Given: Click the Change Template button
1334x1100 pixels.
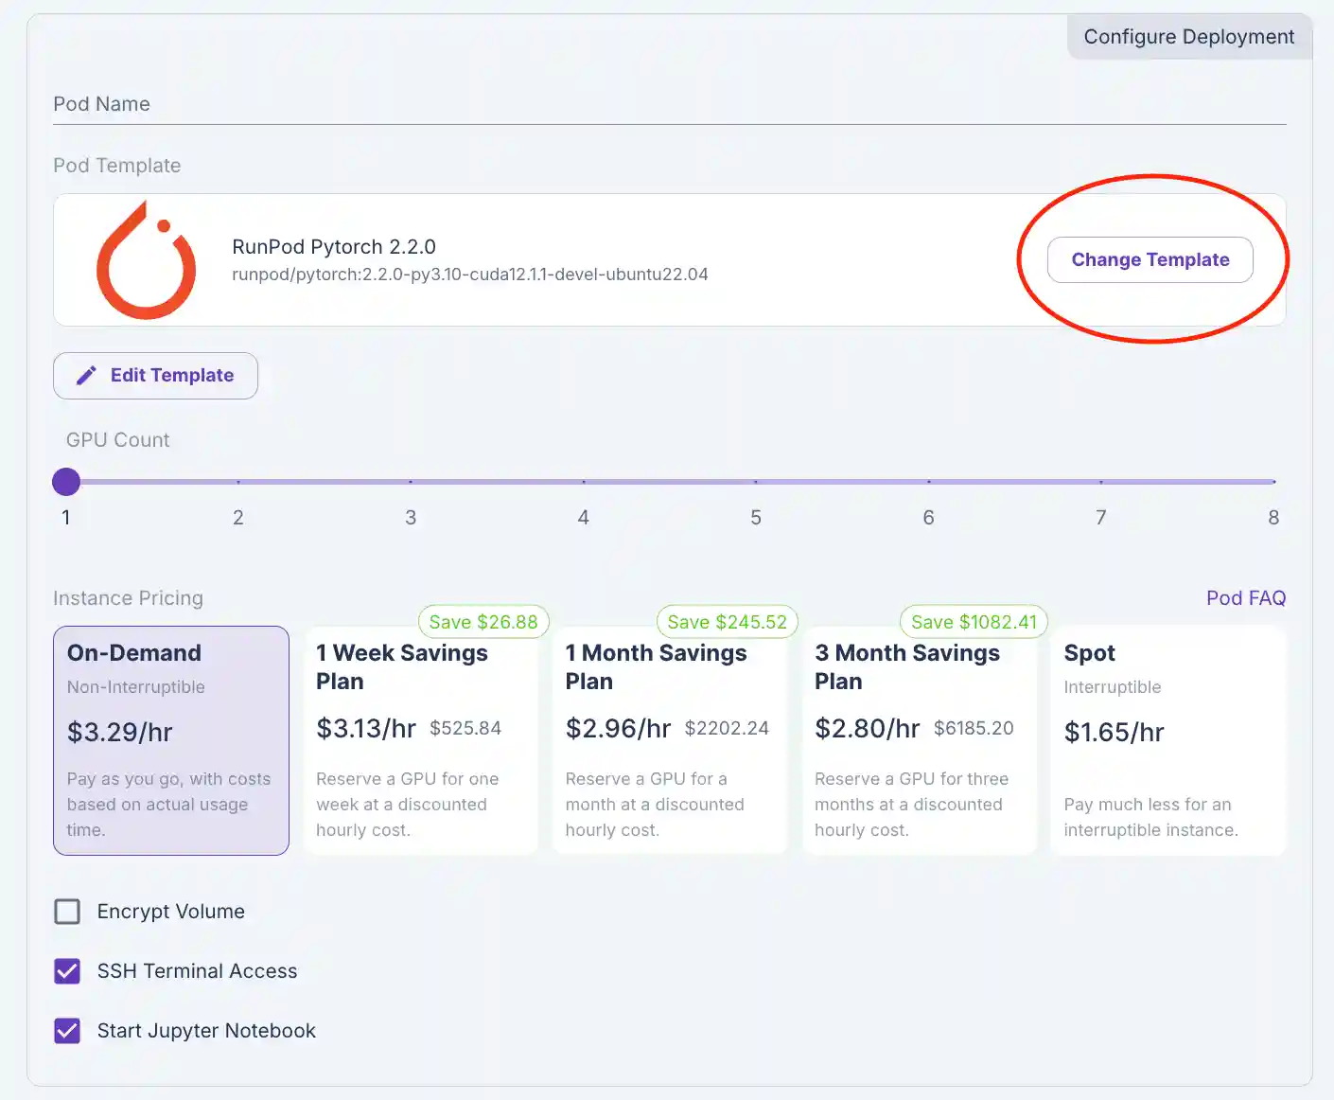Looking at the screenshot, I should pyautogui.click(x=1150, y=259).
